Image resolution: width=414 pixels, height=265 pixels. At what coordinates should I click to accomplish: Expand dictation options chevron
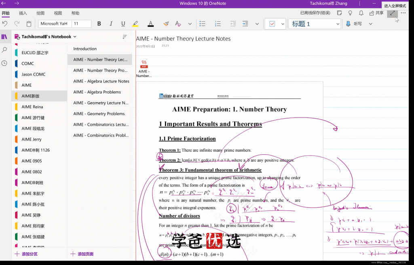point(370,24)
